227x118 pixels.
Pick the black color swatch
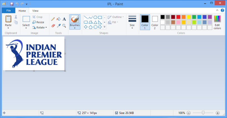coord(163,17)
